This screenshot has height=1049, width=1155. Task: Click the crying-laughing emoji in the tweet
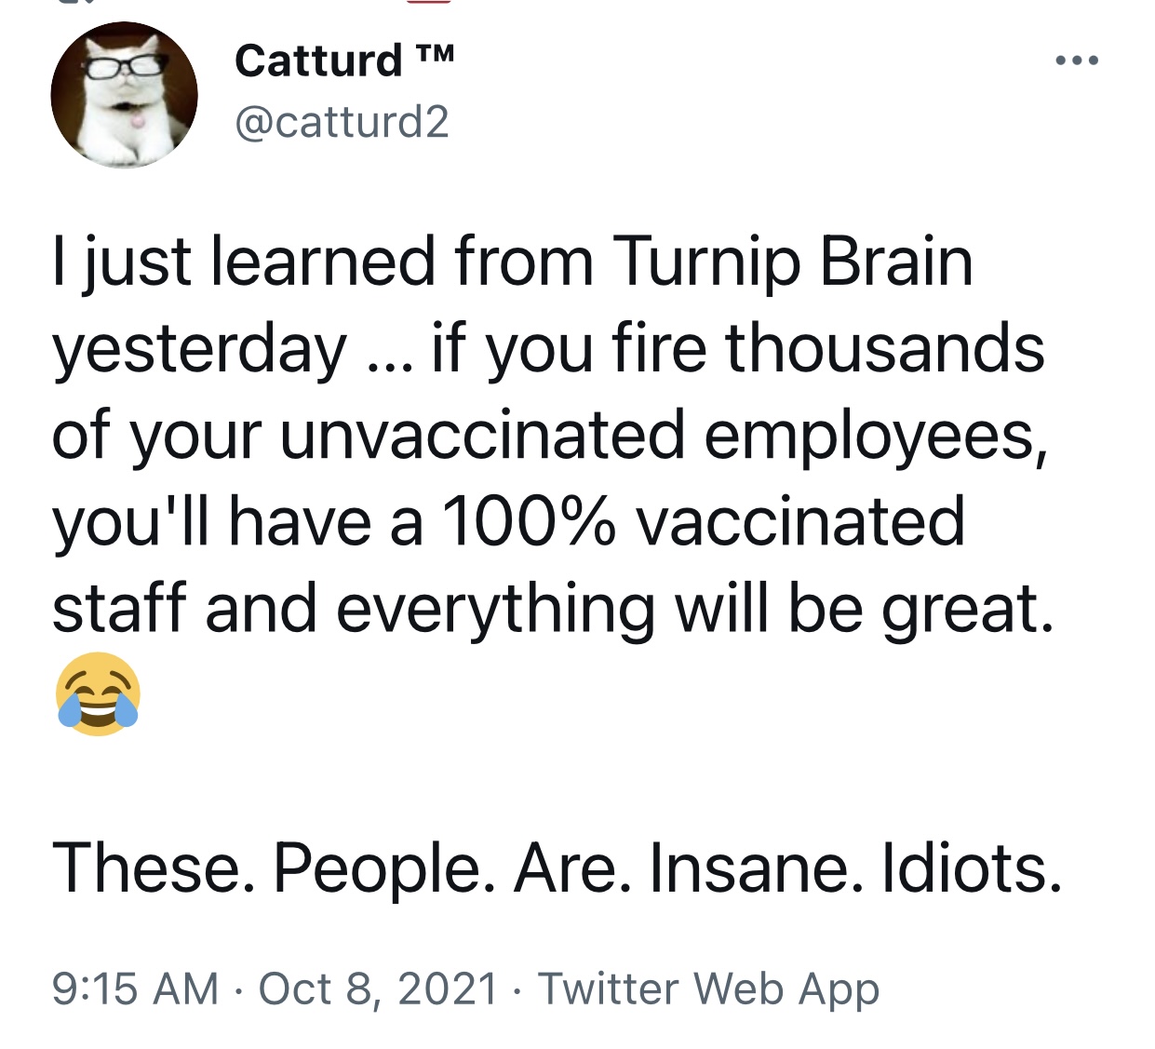(98, 693)
